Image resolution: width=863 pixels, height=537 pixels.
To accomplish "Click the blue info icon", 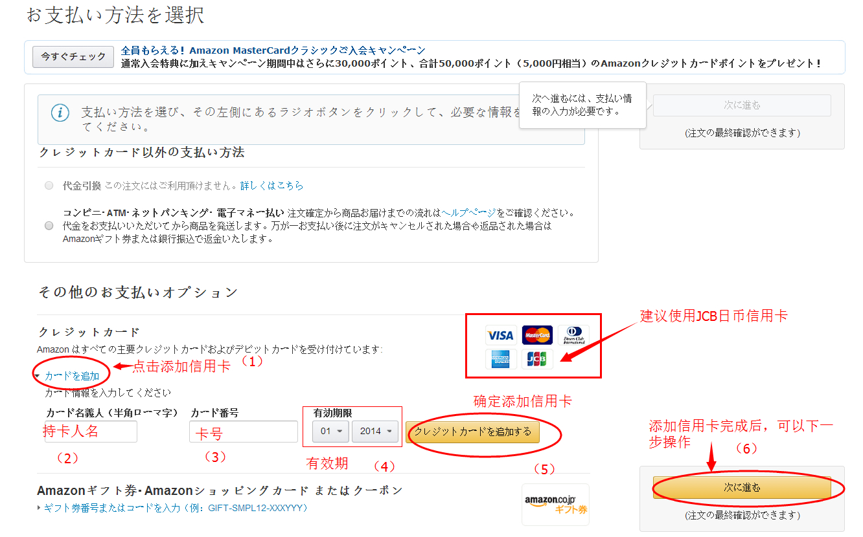I will pyautogui.click(x=60, y=113).
